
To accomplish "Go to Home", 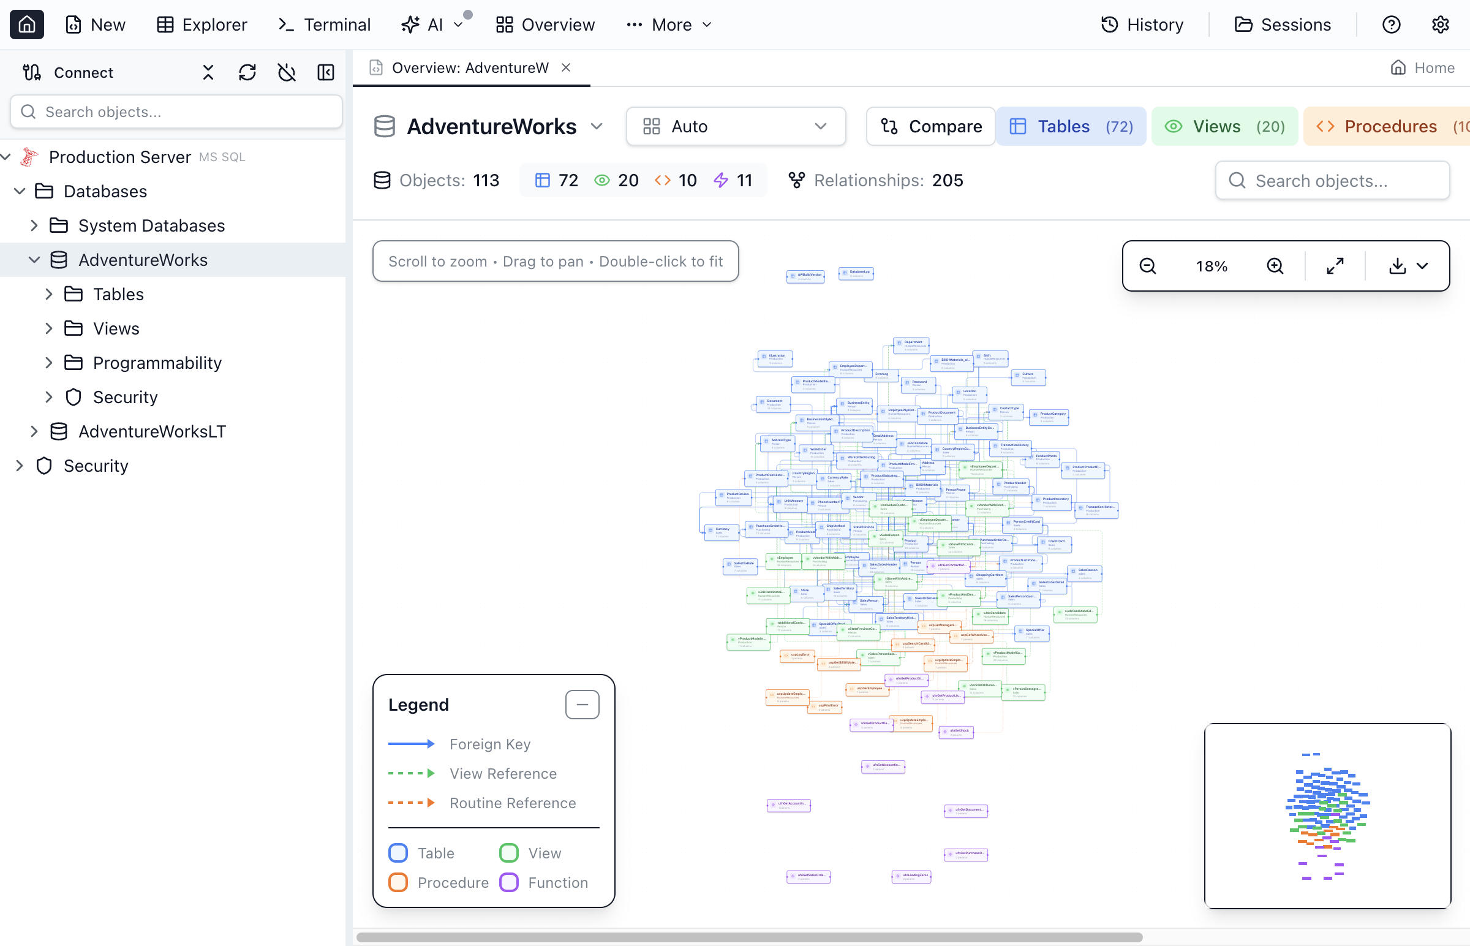I will pyautogui.click(x=1423, y=67).
